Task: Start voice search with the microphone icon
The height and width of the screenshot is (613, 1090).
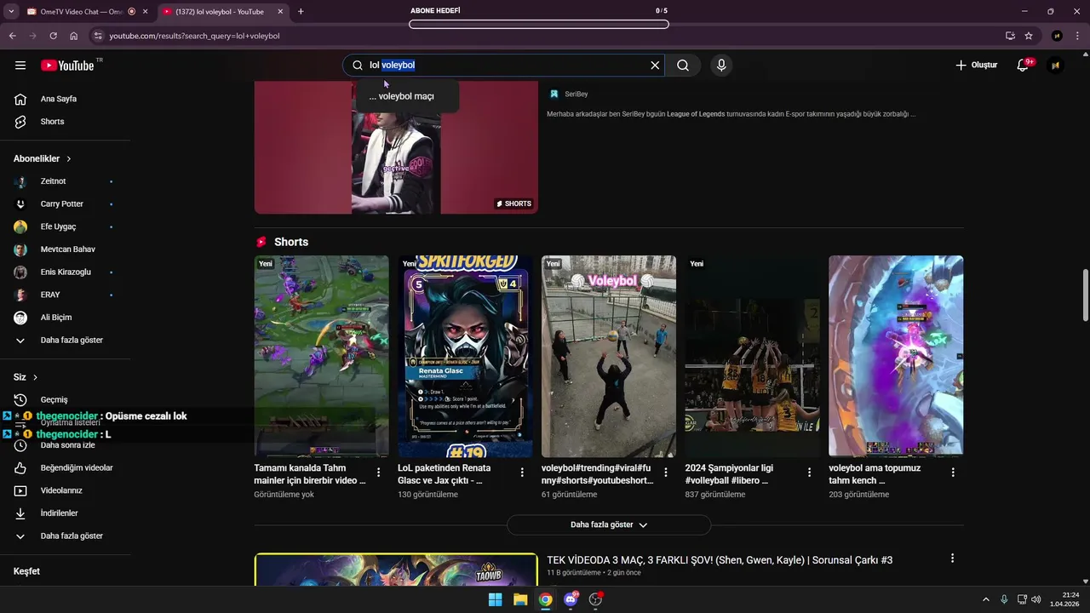Action: pos(721,66)
